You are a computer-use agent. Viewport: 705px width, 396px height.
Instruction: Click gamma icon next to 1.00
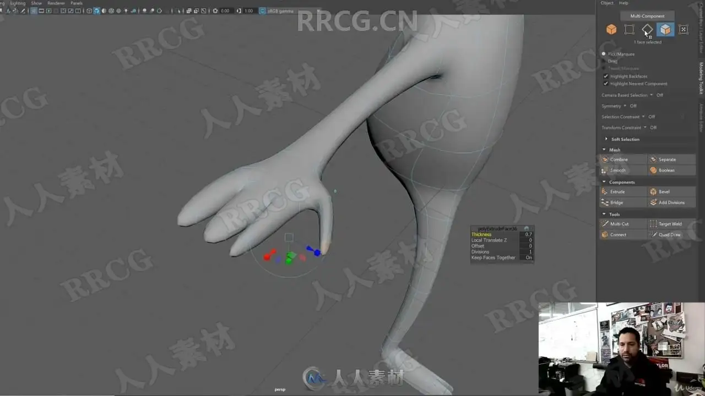click(x=239, y=10)
